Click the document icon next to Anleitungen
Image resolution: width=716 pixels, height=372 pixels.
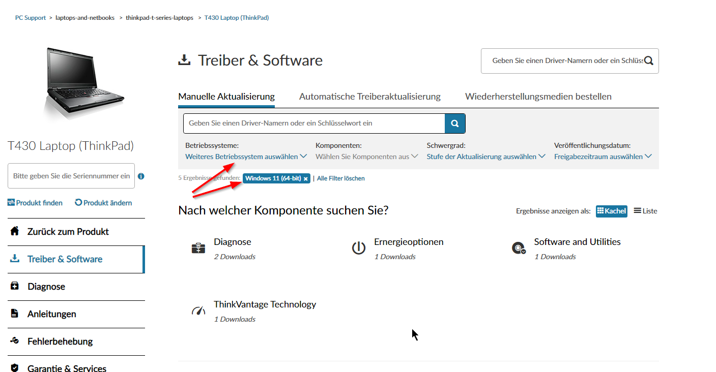click(15, 314)
